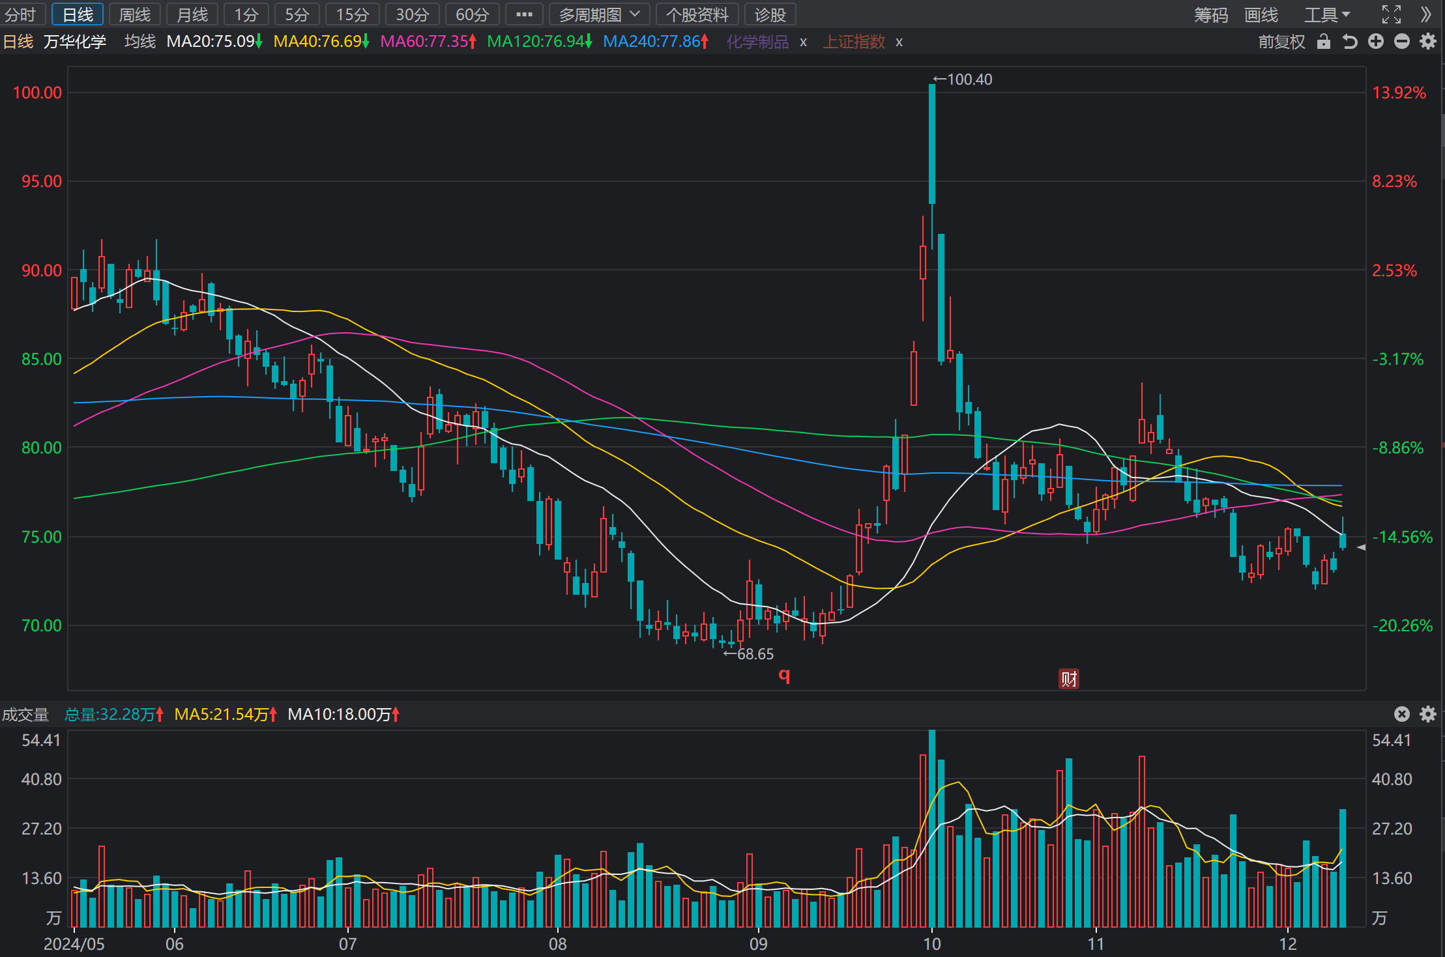Click the MA60:77.35 indicator value

(428, 42)
